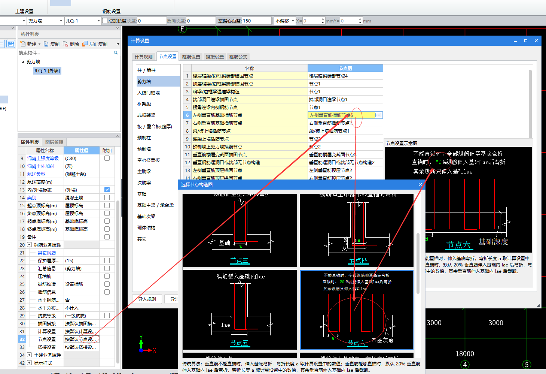546x374 pixels.
Task: Click the 搜索构件 search field
Action: point(65,53)
